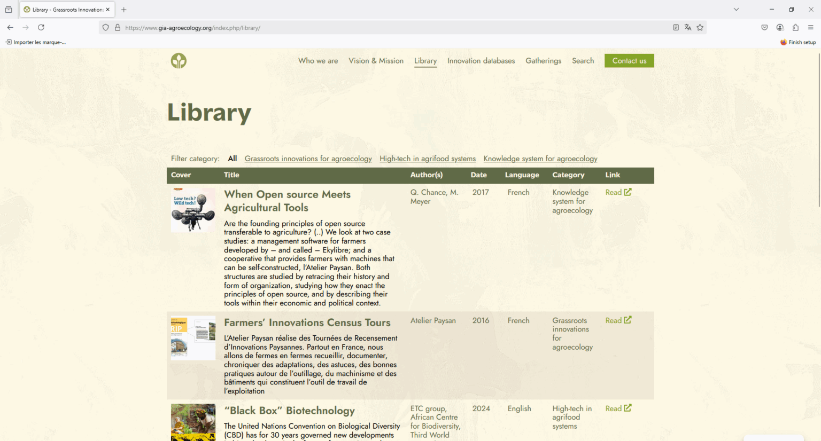The height and width of the screenshot is (441, 821).
Task: Go to Who we are page
Action: [x=318, y=61]
